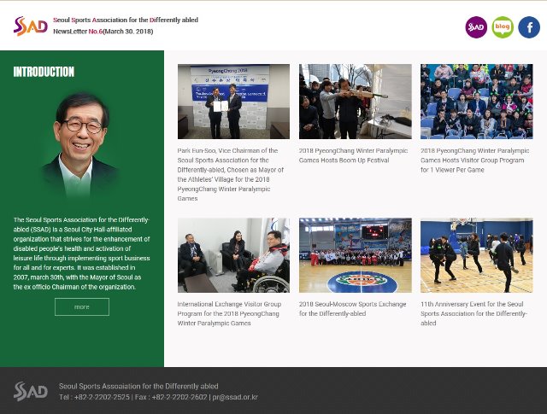Screen dimensions: 547x414
Task: Select Visitor Group Program audience photo
Action: [x=476, y=102]
